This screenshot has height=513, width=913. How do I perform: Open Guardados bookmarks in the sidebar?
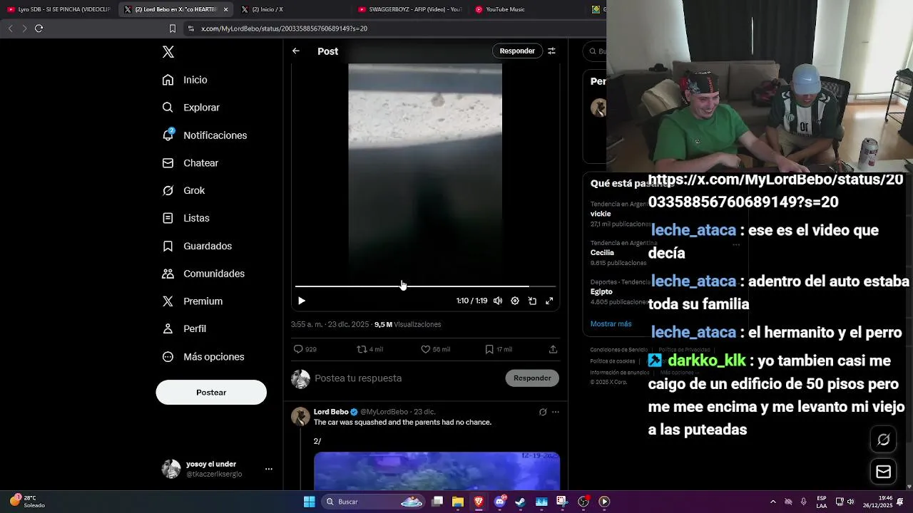pyautogui.click(x=197, y=246)
